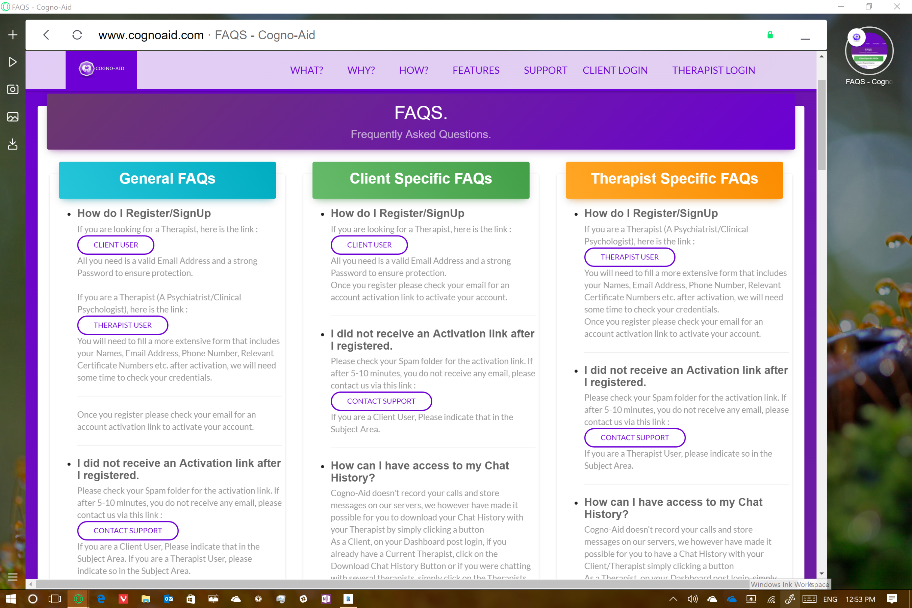Open downloads from the sidebar download icon

click(x=13, y=144)
